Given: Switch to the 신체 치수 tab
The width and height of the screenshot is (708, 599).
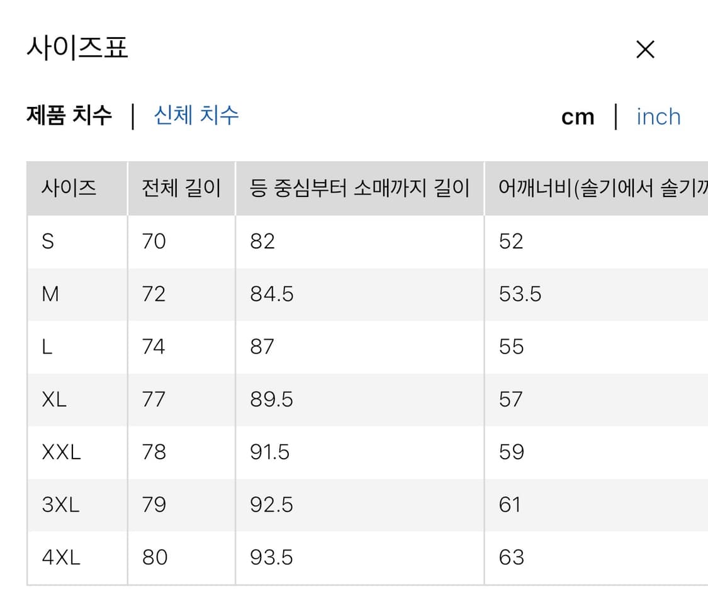Looking at the screenshot, I should (x=196, y=116).
